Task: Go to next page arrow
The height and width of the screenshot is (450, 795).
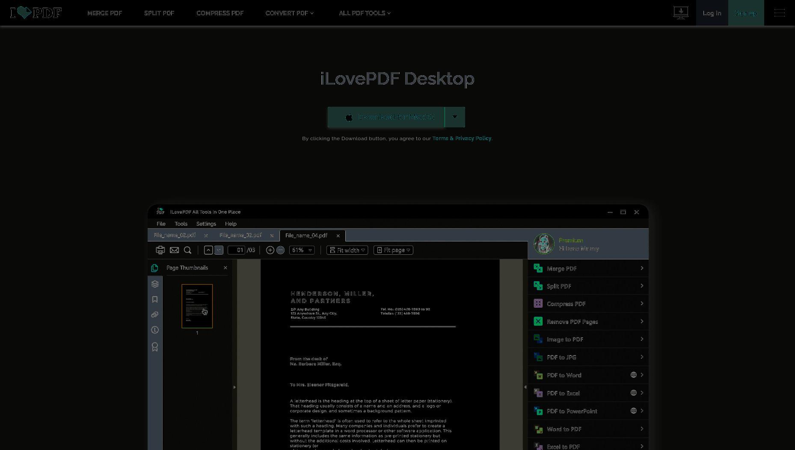Action: (219, 250)
